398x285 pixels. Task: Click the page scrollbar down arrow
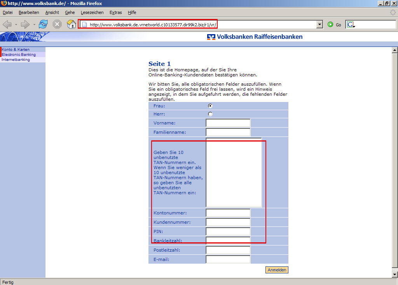[x=395, y=275]
